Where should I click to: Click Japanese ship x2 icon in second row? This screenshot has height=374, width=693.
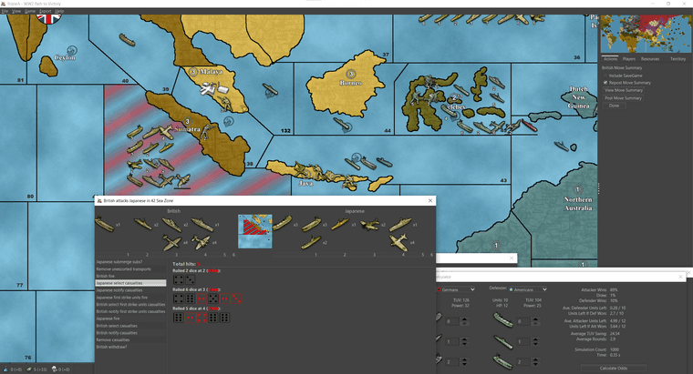pos(311,242)
